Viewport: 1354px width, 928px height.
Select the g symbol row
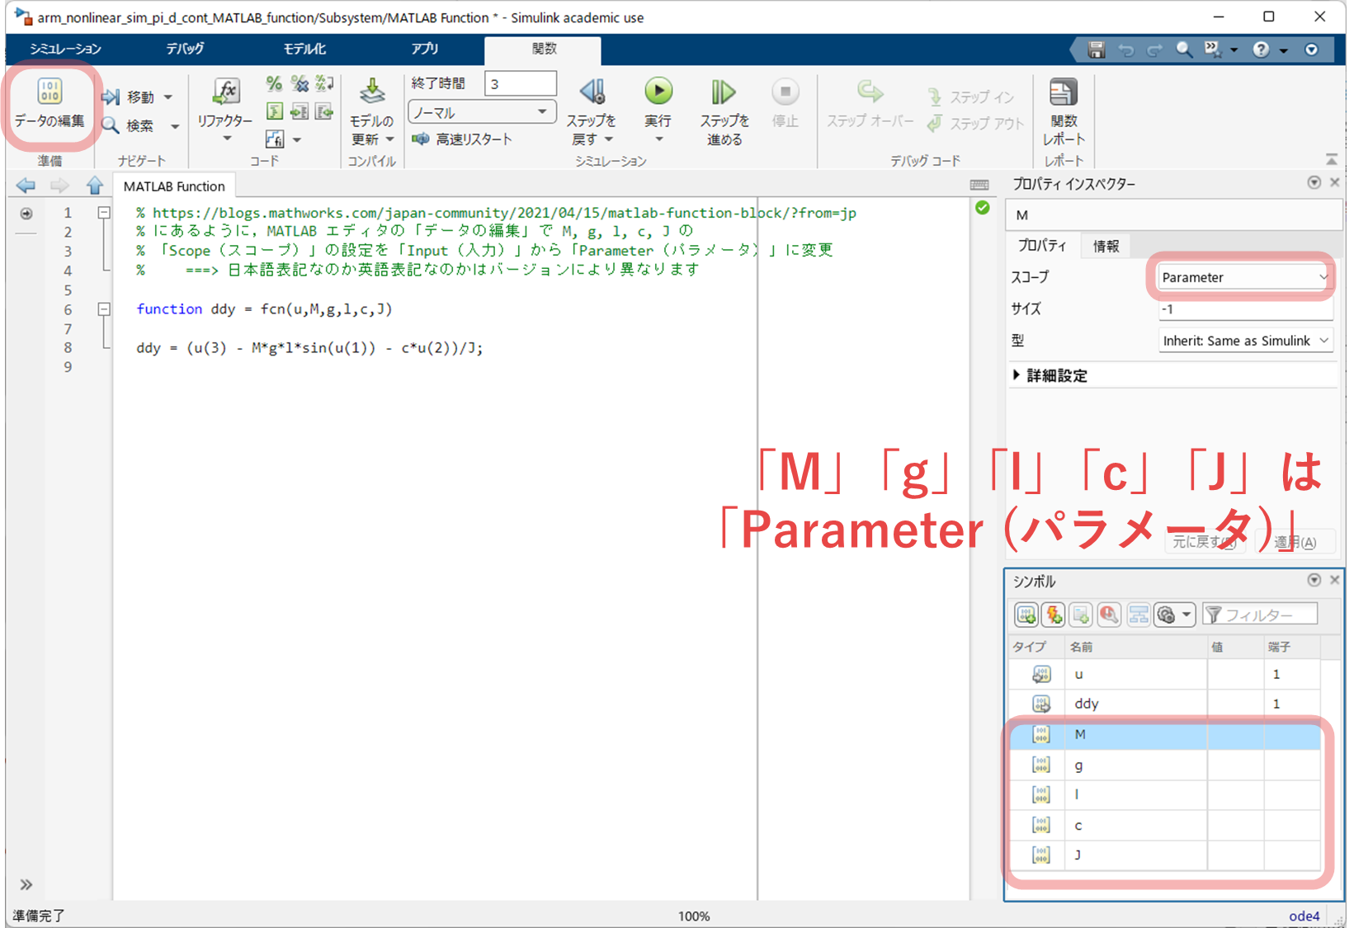(1165, 765)
